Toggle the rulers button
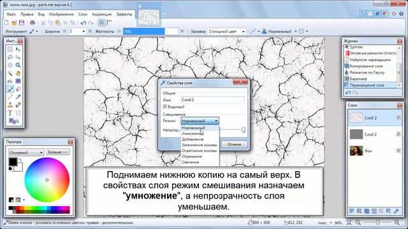 (x=109, y=23)
